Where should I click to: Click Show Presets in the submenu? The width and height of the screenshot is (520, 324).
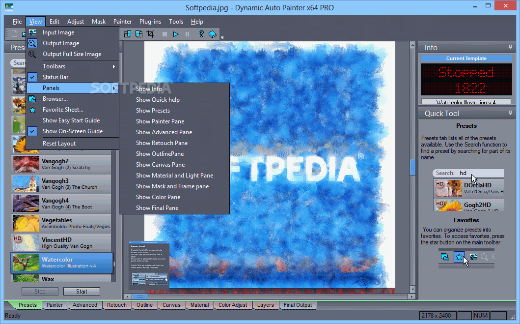pos(174,111)
